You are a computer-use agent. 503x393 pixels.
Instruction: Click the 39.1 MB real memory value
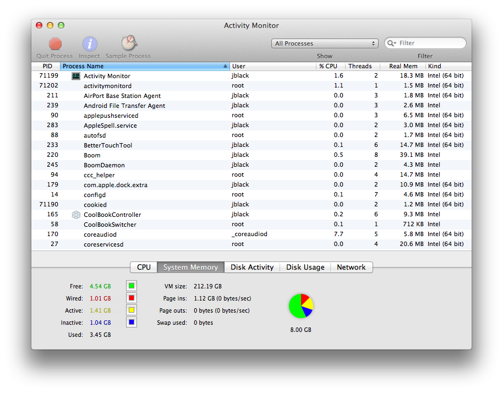[x=412, y=155]
